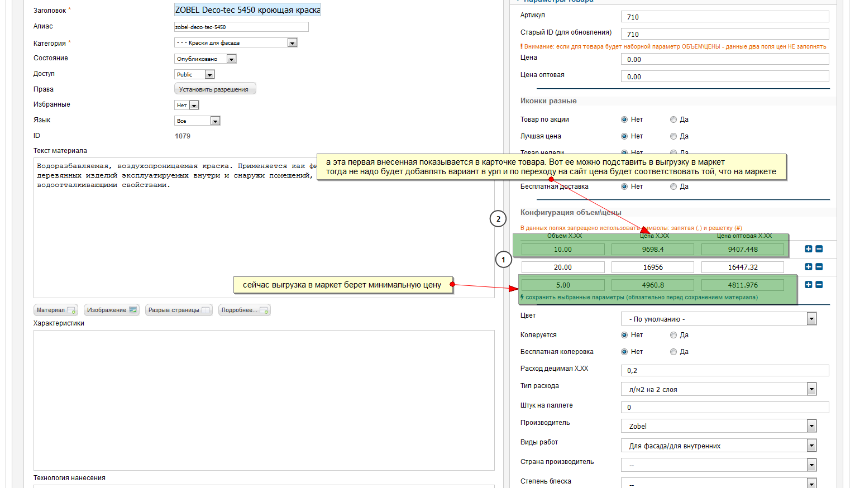Click the volume field containing 10.00

coord(563,249)
